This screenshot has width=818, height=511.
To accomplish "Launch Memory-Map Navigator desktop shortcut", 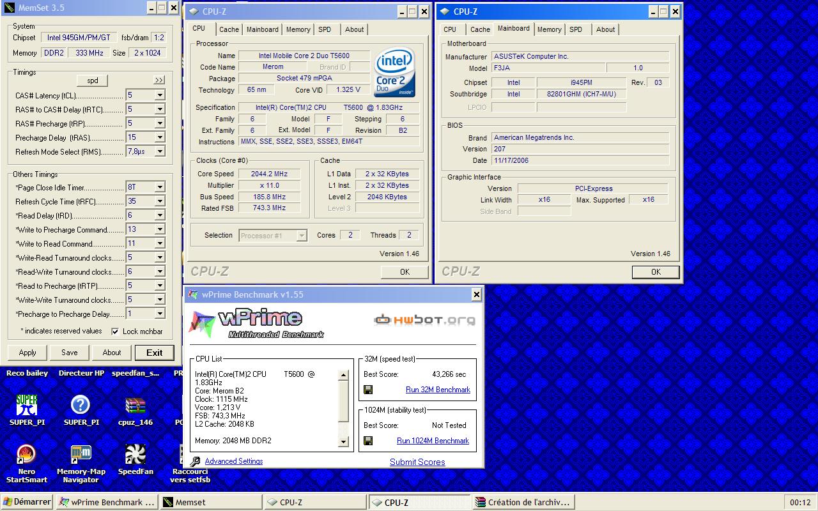I will 81,454.
